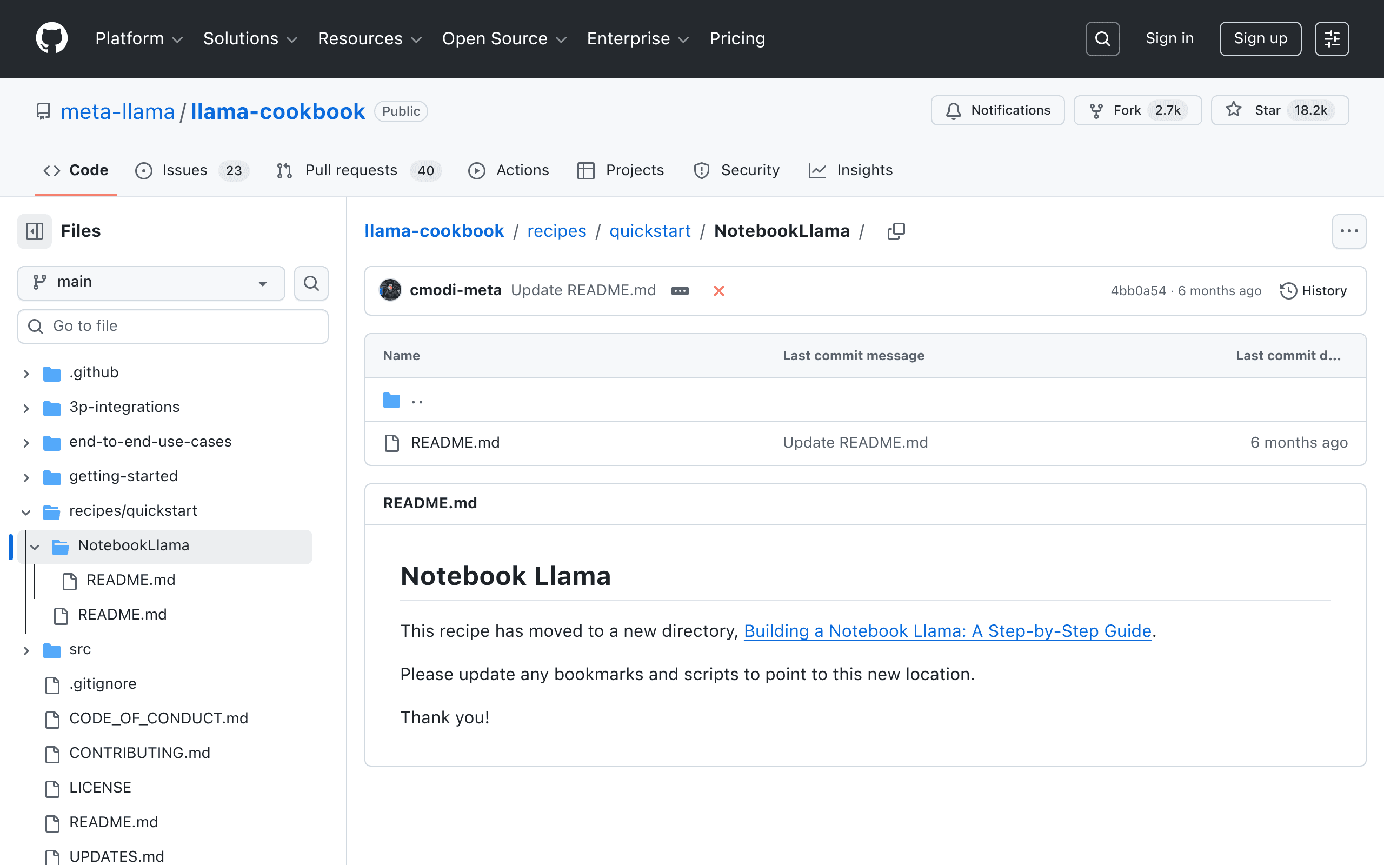View the failed checks red X status
Viewport: 1384px width, 865px height.
pyautogui.click(x=719, y=291)
